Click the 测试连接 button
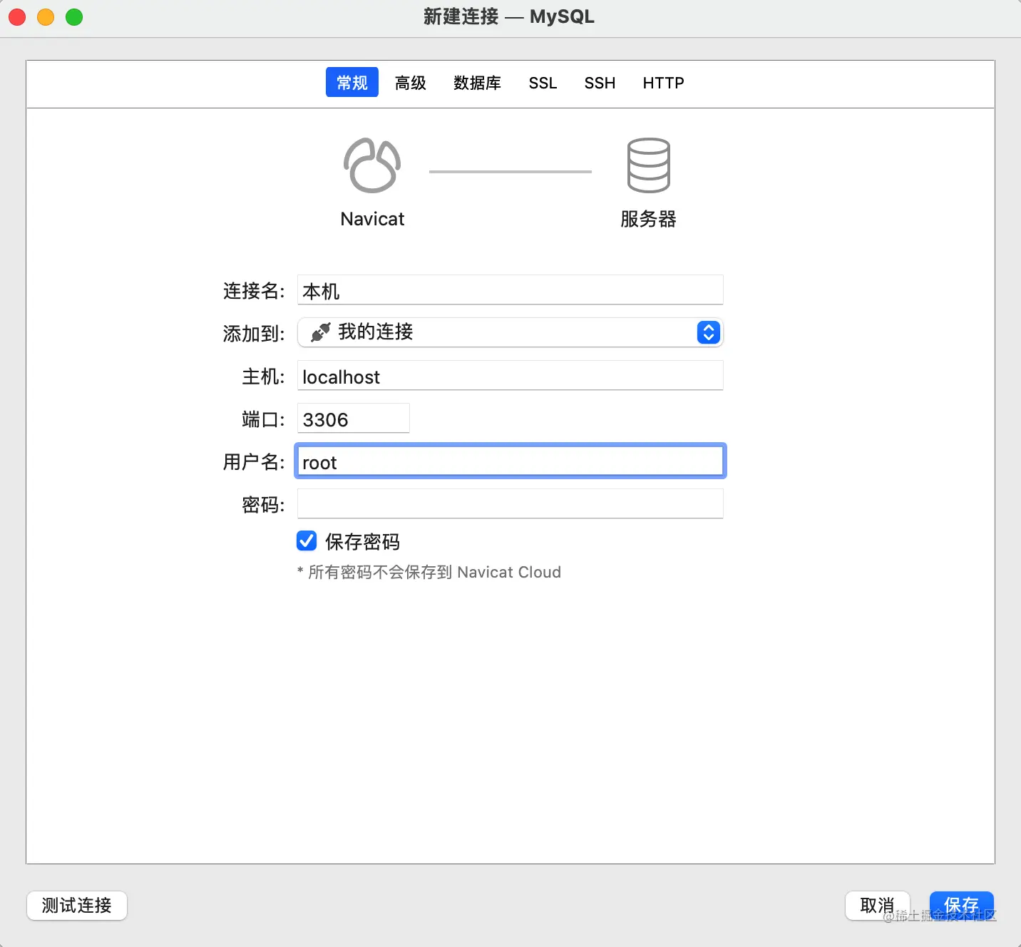 (77, 906)
